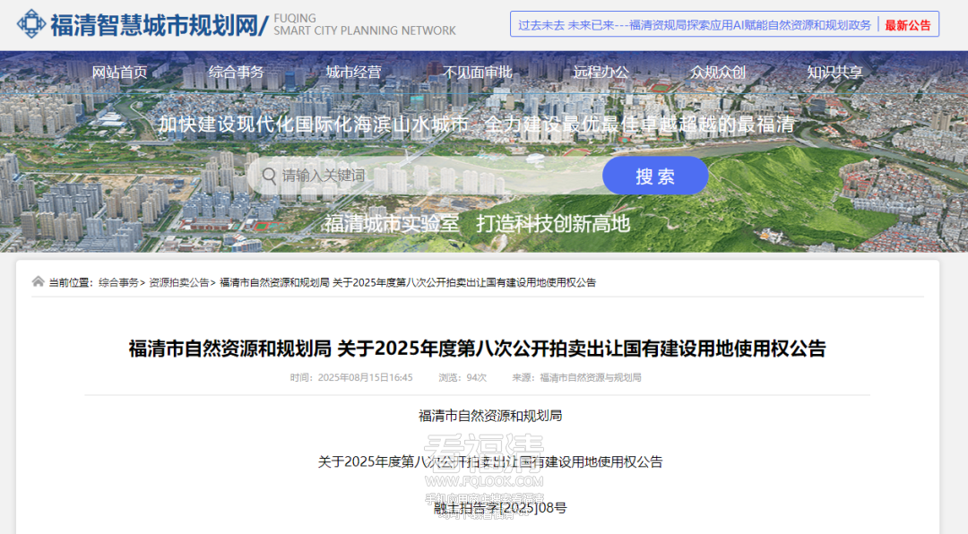Click the 福清智慧城市规划网 site title text
Screen dimensions: 968x534
coord(153,24)
